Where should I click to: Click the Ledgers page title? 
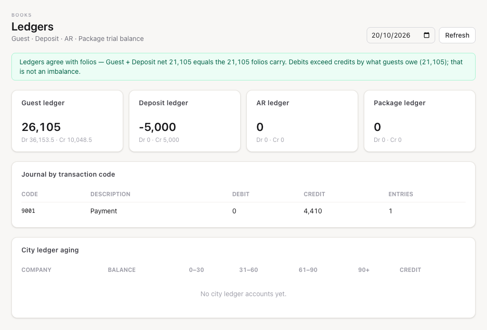tap(32, 27)
